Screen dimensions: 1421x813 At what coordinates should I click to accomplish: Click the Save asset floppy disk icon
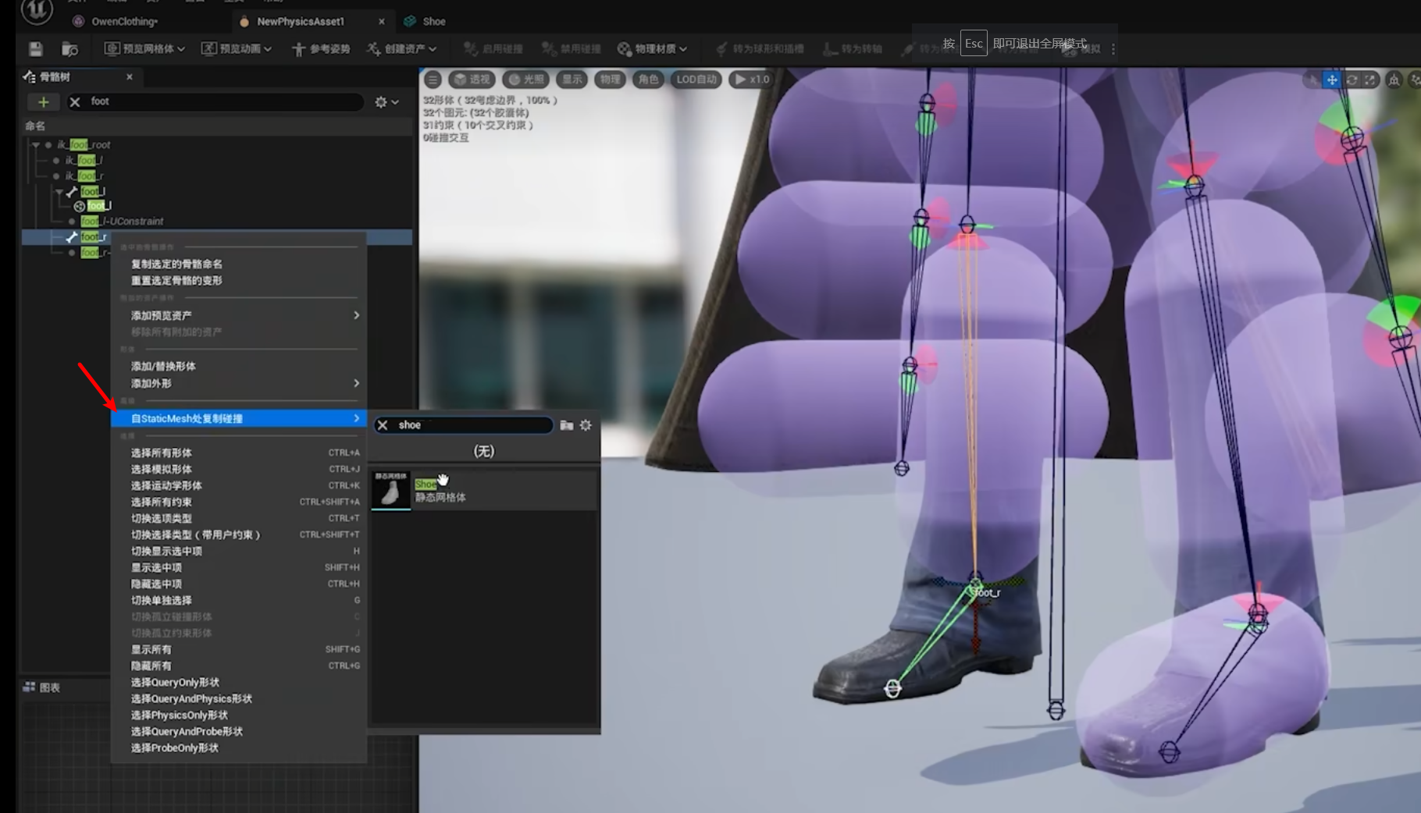point(36,49)
